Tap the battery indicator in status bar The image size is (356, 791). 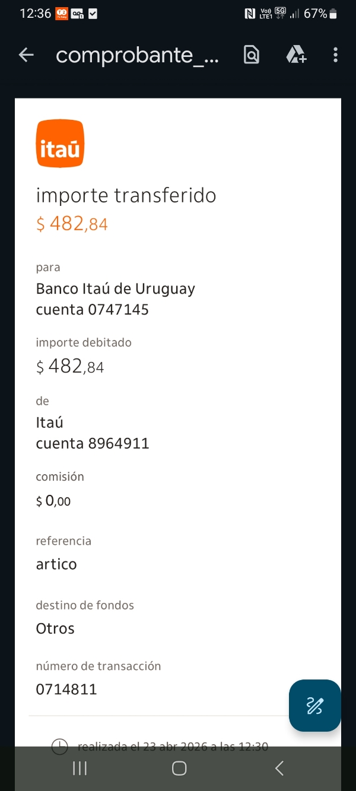click(x=333, y=13)
